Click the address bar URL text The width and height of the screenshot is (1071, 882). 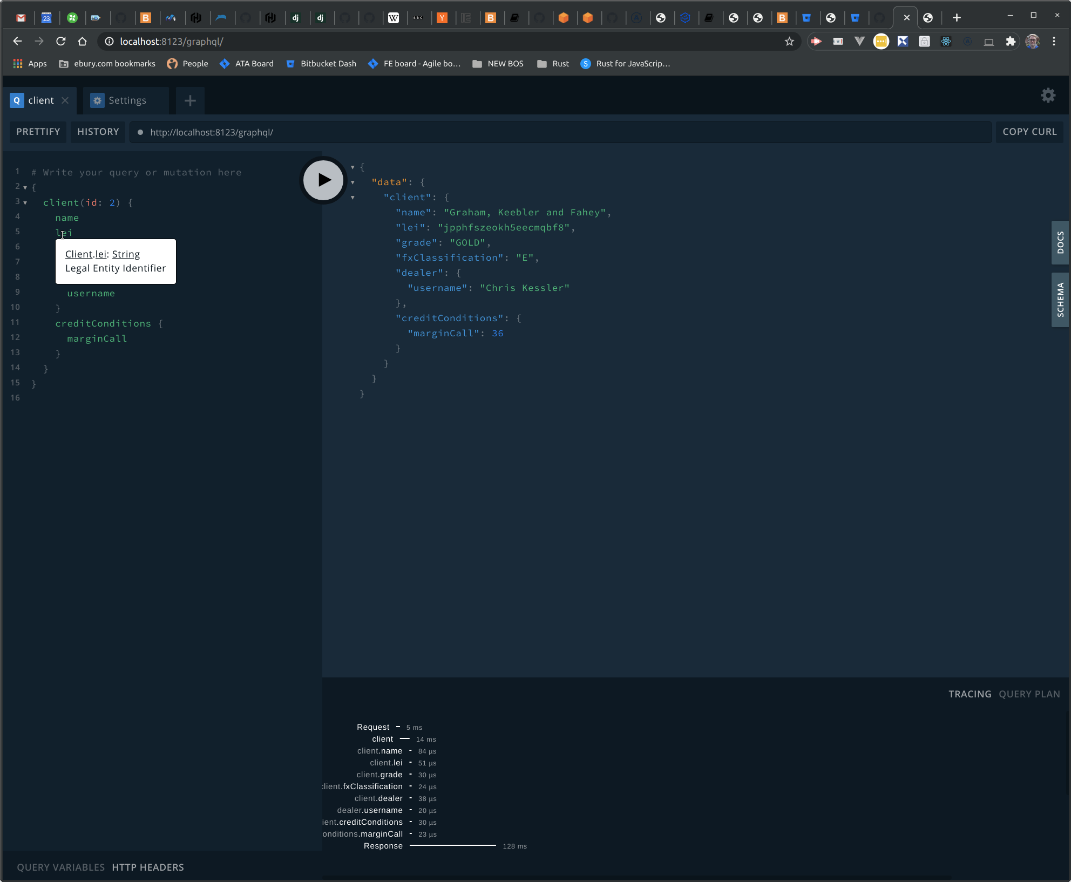(x=171, y=42)
